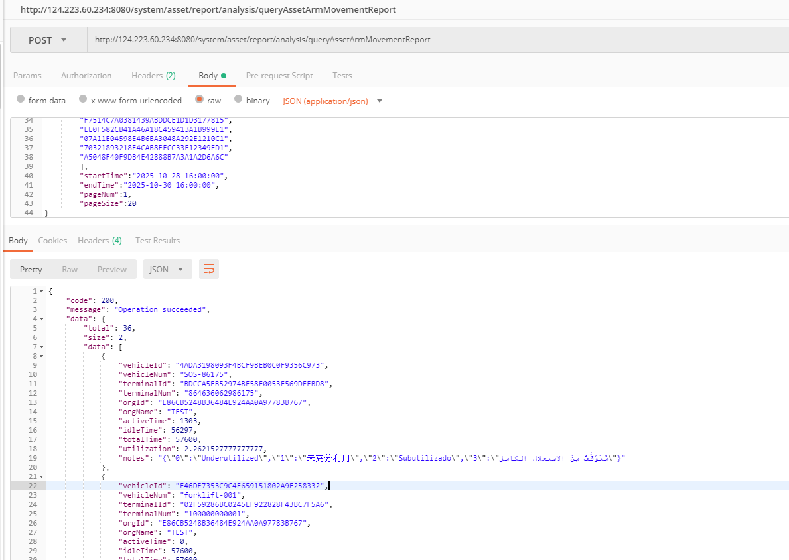The height and width of the screenshot is (560, 789).
Task: Open the response Cookies tab
Action: [52, 241]
